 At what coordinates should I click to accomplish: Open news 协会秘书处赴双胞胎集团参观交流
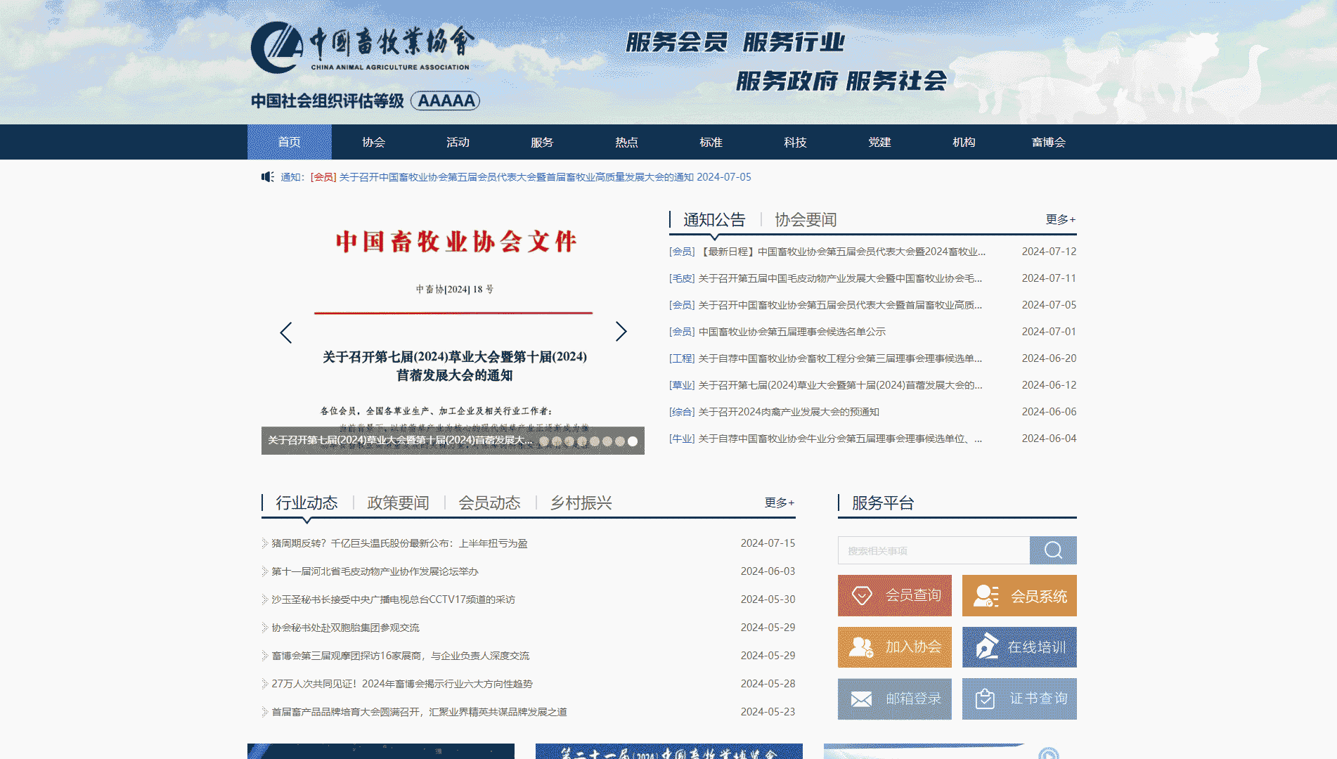pos(345,628)
